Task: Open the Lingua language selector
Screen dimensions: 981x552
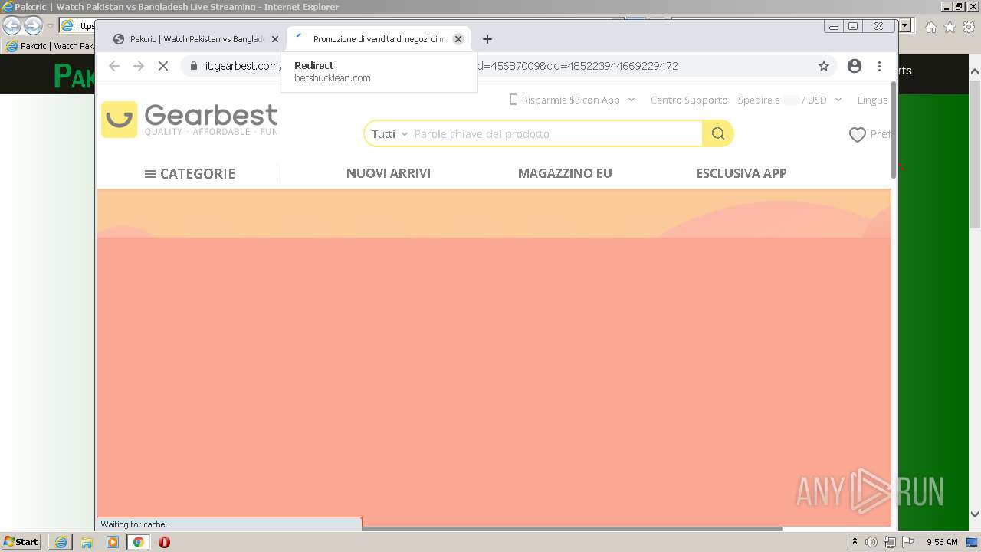Action: point(872,100)
